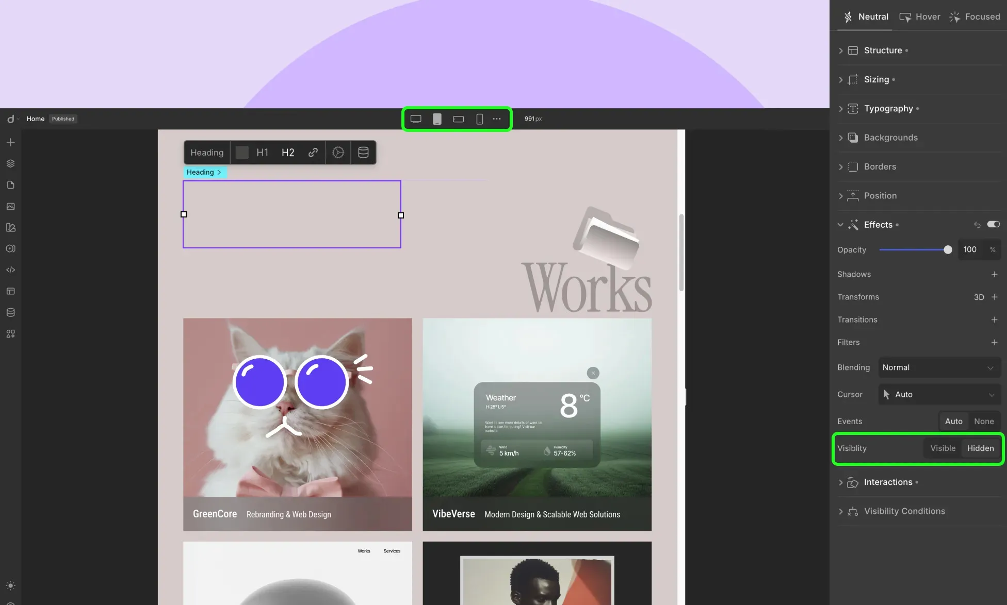
Task: Open the layers panel icon in left sidebar
Action: 10,163
